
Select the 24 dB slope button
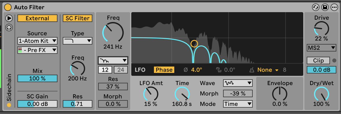pyautogui.click(x=121, y=70)
